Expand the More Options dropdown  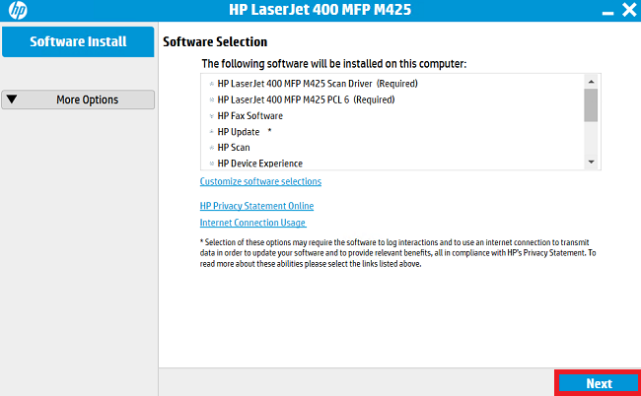pos(78,99)
